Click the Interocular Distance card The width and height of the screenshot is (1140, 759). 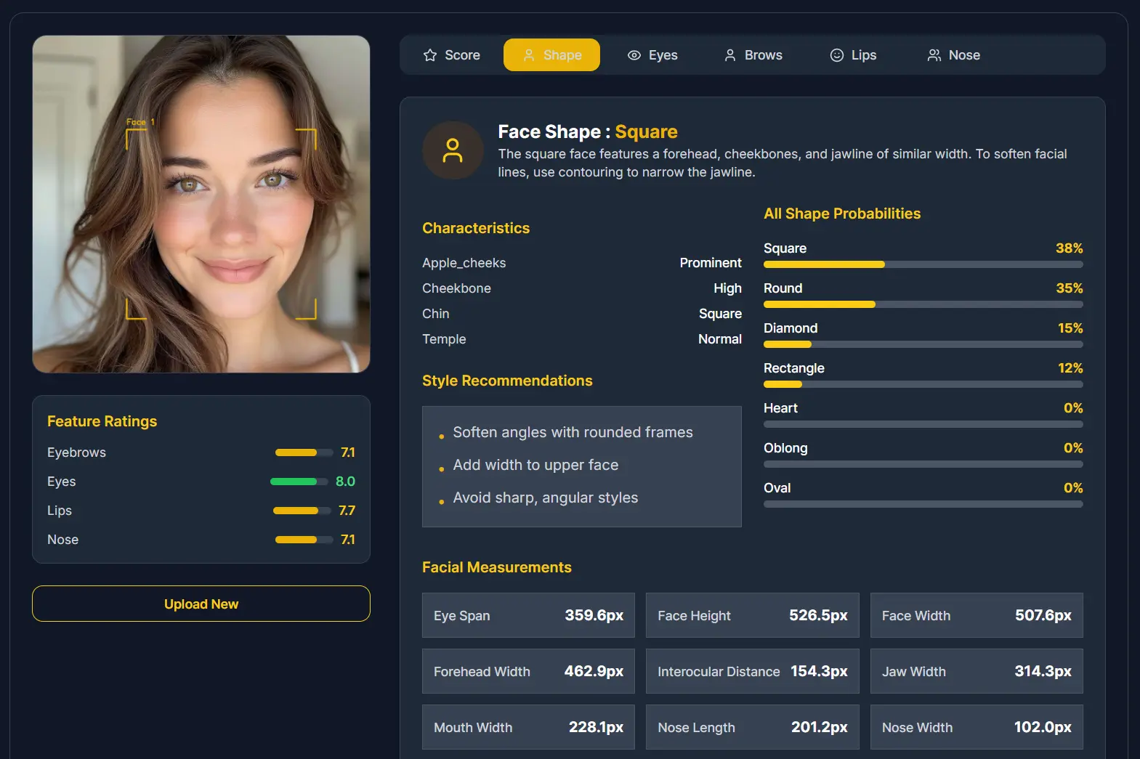click(752, 671)
